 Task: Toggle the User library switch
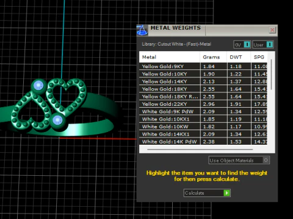coord(263,44)
